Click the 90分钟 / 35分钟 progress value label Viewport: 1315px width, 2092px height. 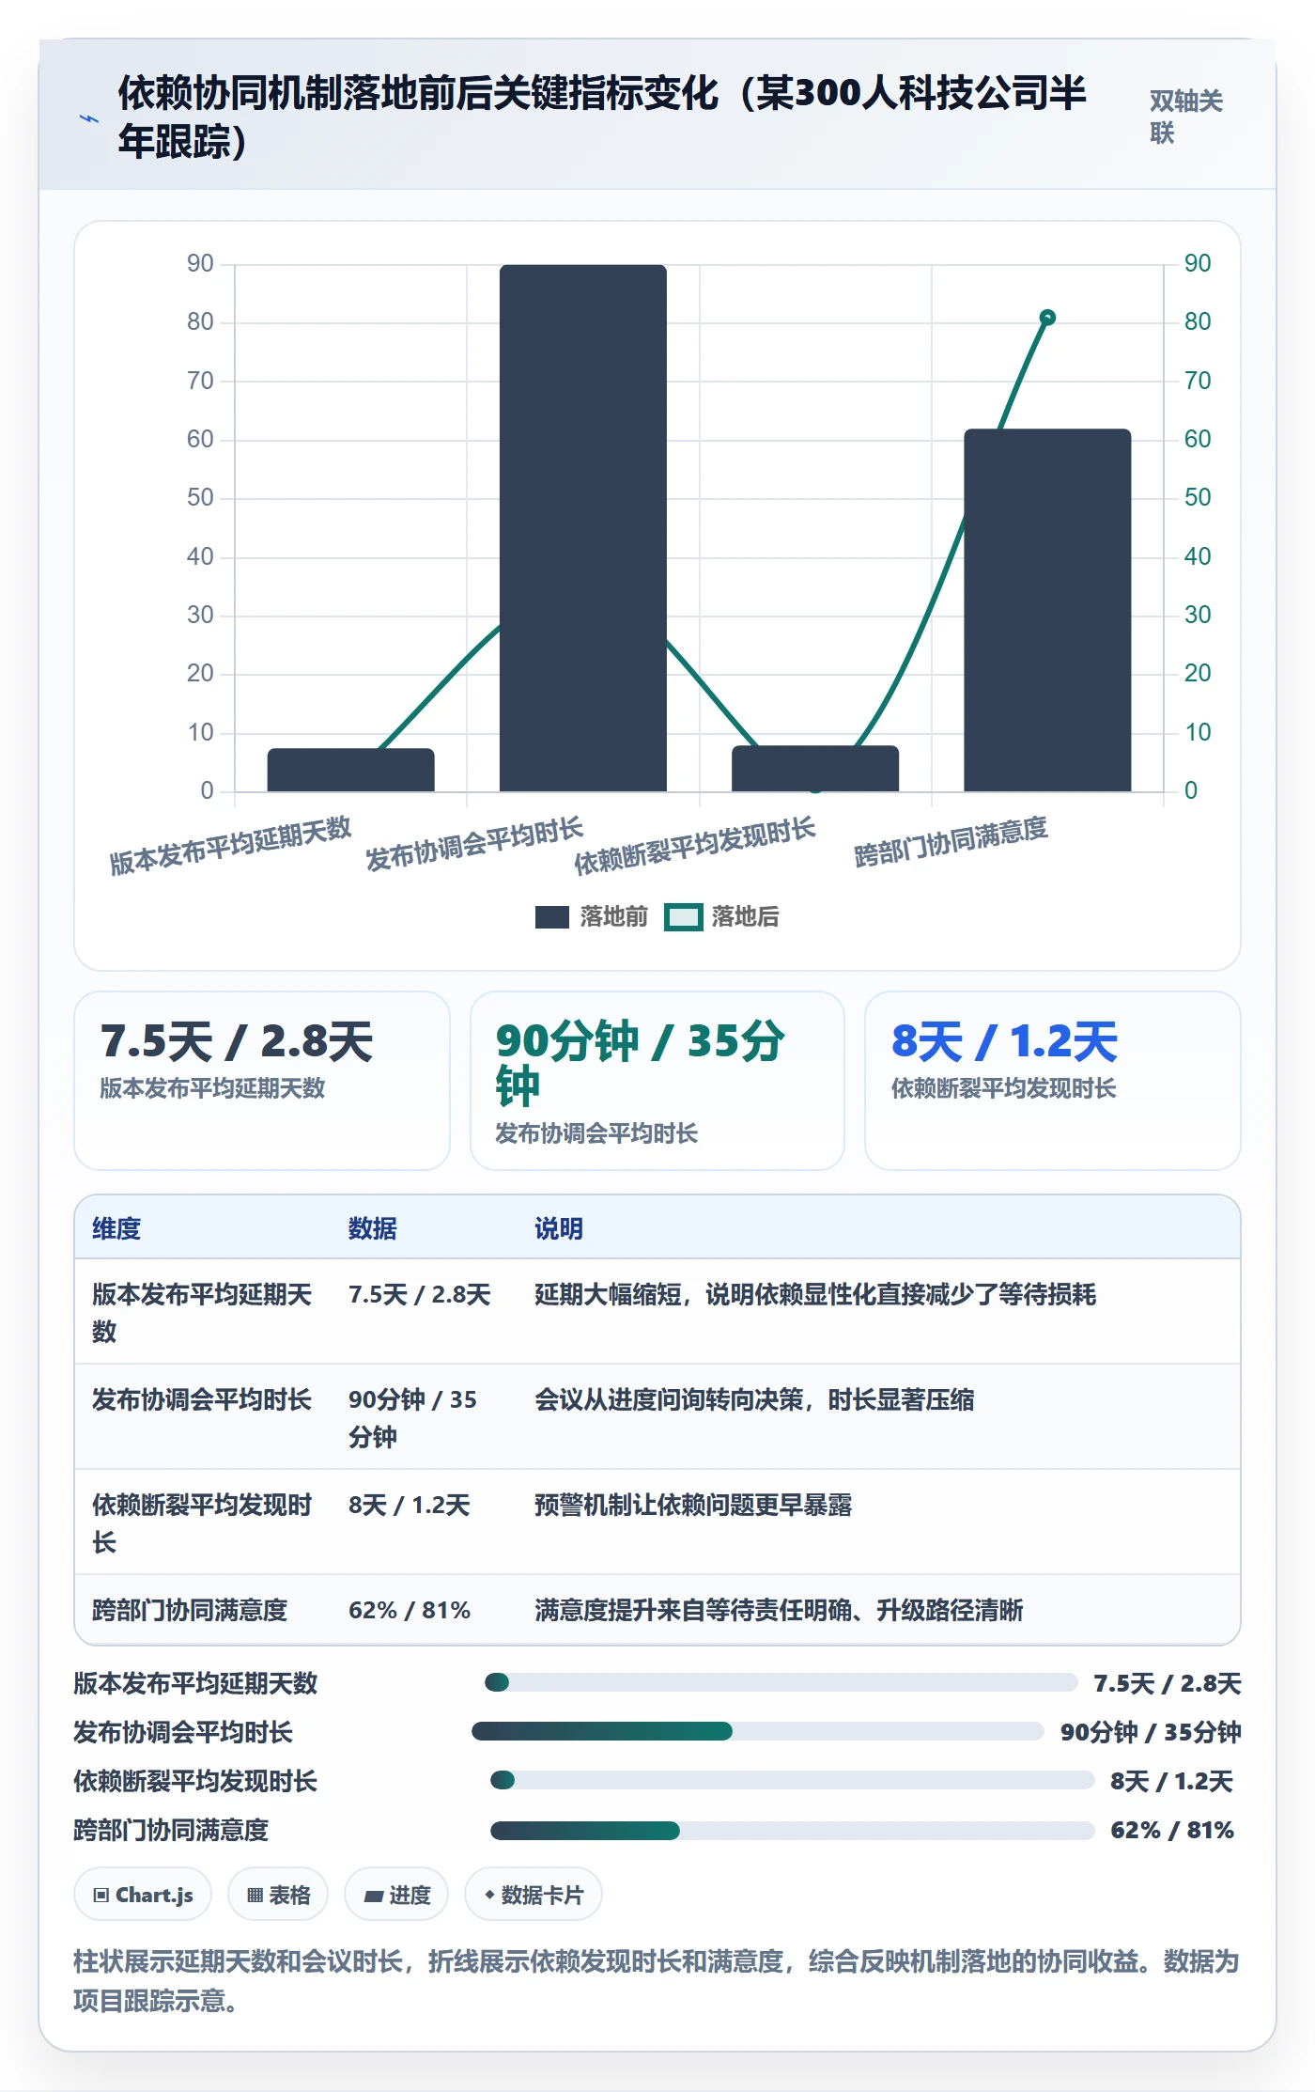(x=1151, y=1732)
